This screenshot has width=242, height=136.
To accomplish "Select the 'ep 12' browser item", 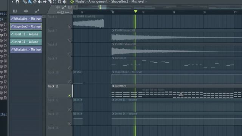I will point(3,82).
